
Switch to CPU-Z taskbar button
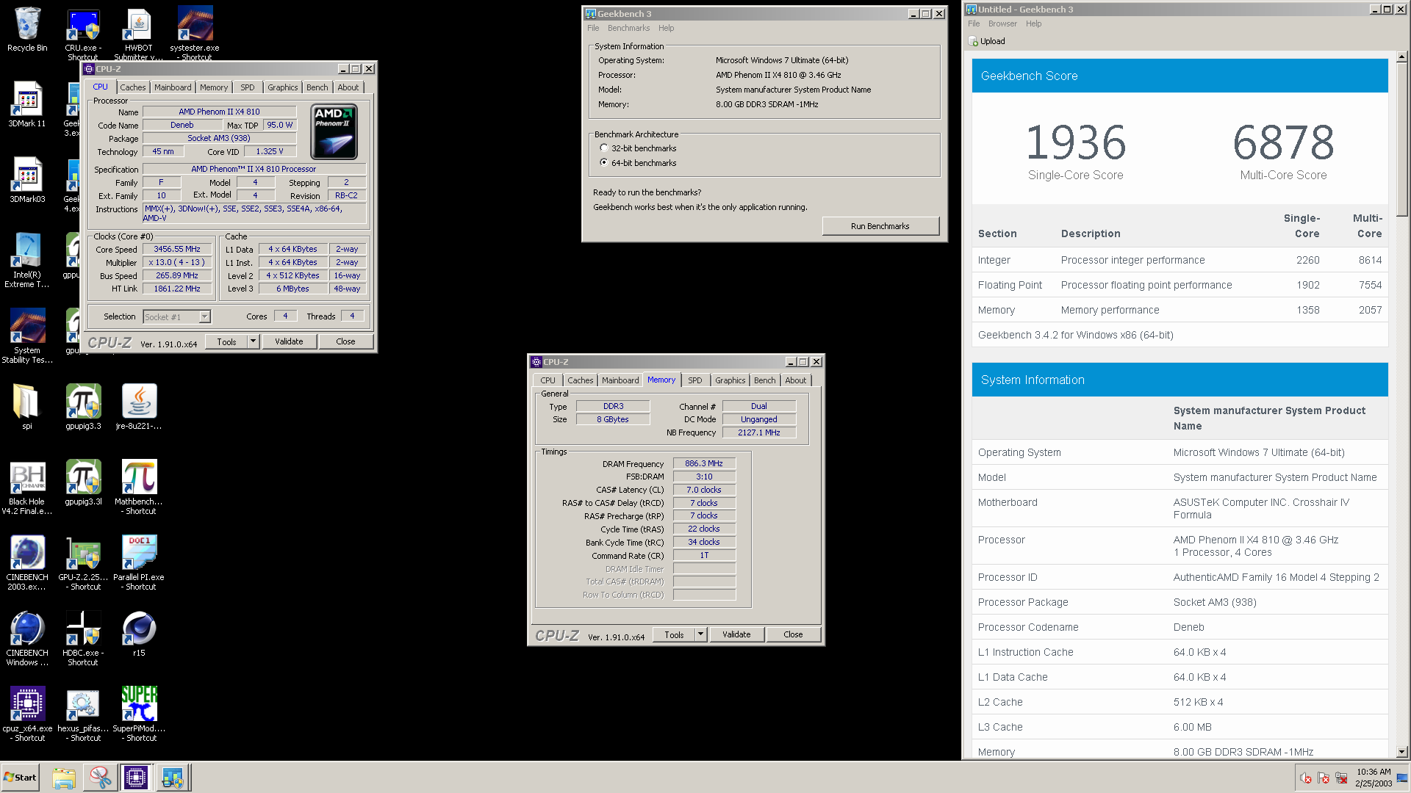click(136, 778)
